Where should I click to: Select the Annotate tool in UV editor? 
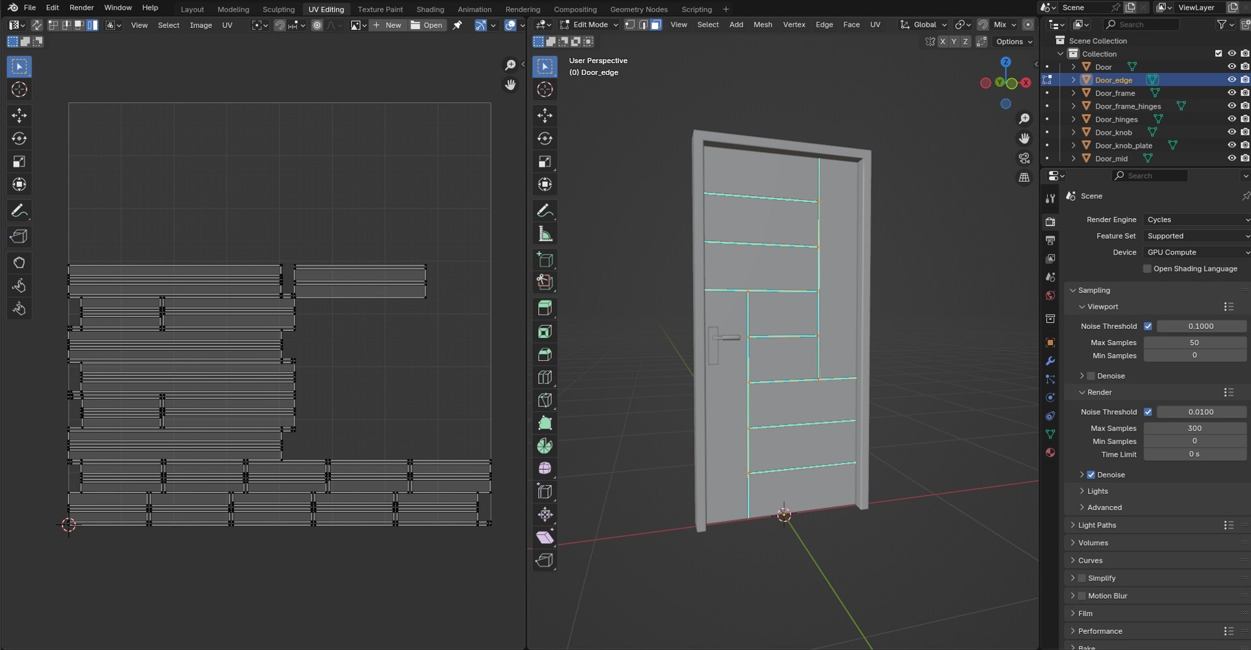[19, 211]
